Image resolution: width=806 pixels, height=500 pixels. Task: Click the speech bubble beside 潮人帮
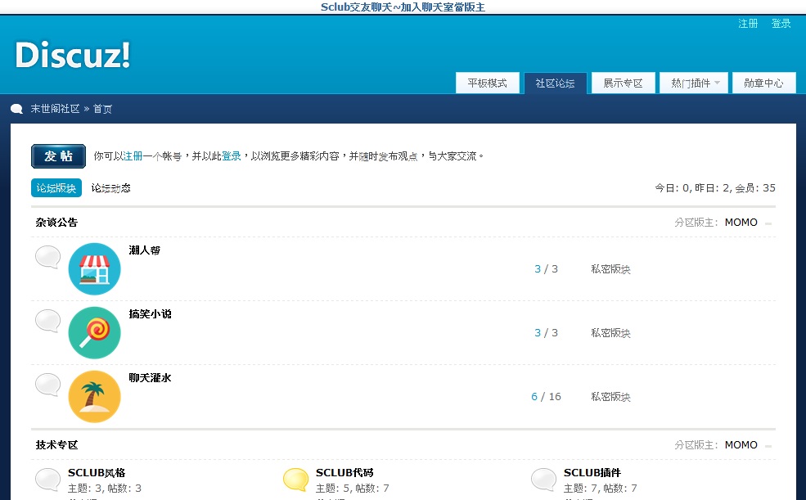pyautogui.click(x=47, y=257)
